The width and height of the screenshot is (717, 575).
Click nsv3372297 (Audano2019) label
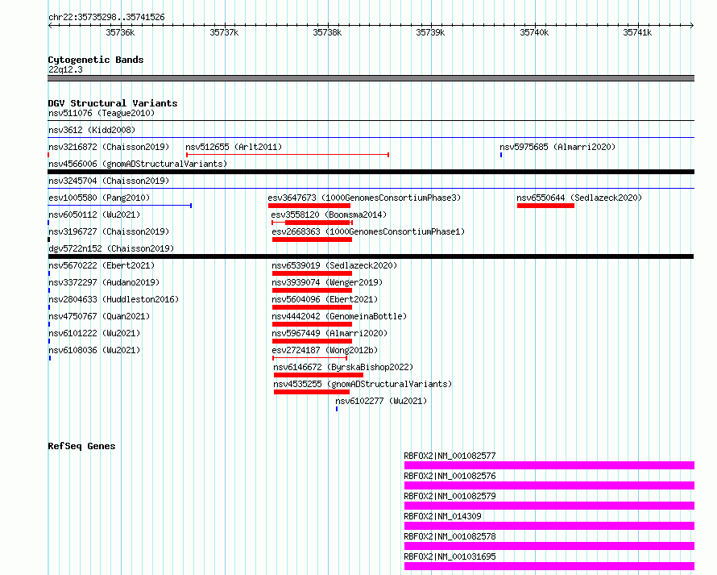pos(104,282)
